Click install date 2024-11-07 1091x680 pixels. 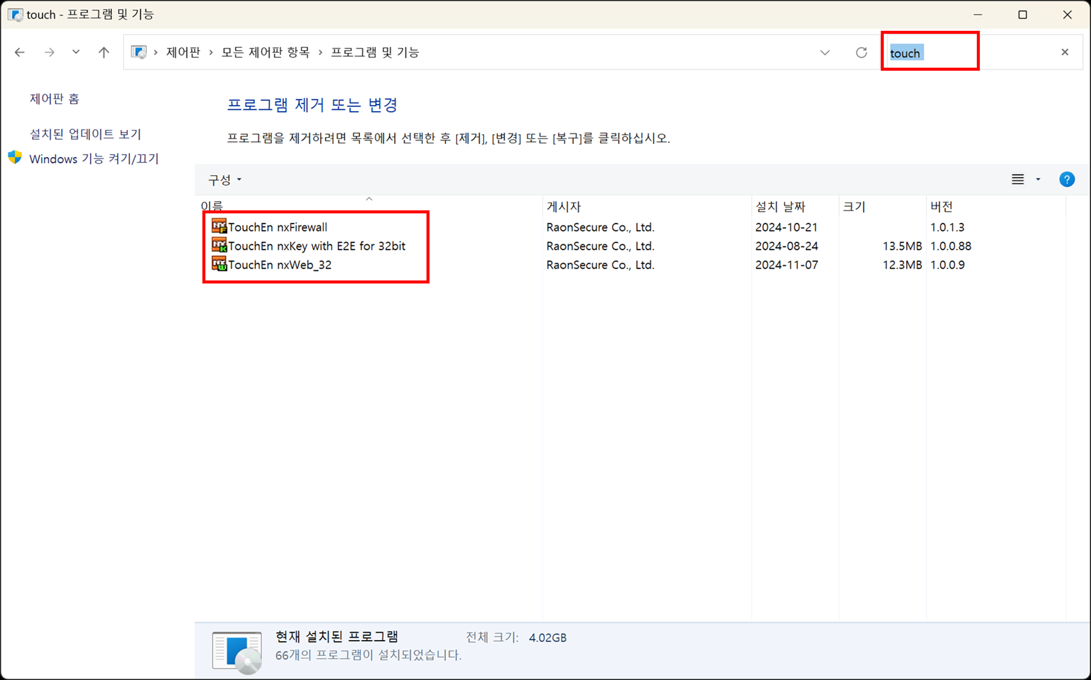(786, 265)
